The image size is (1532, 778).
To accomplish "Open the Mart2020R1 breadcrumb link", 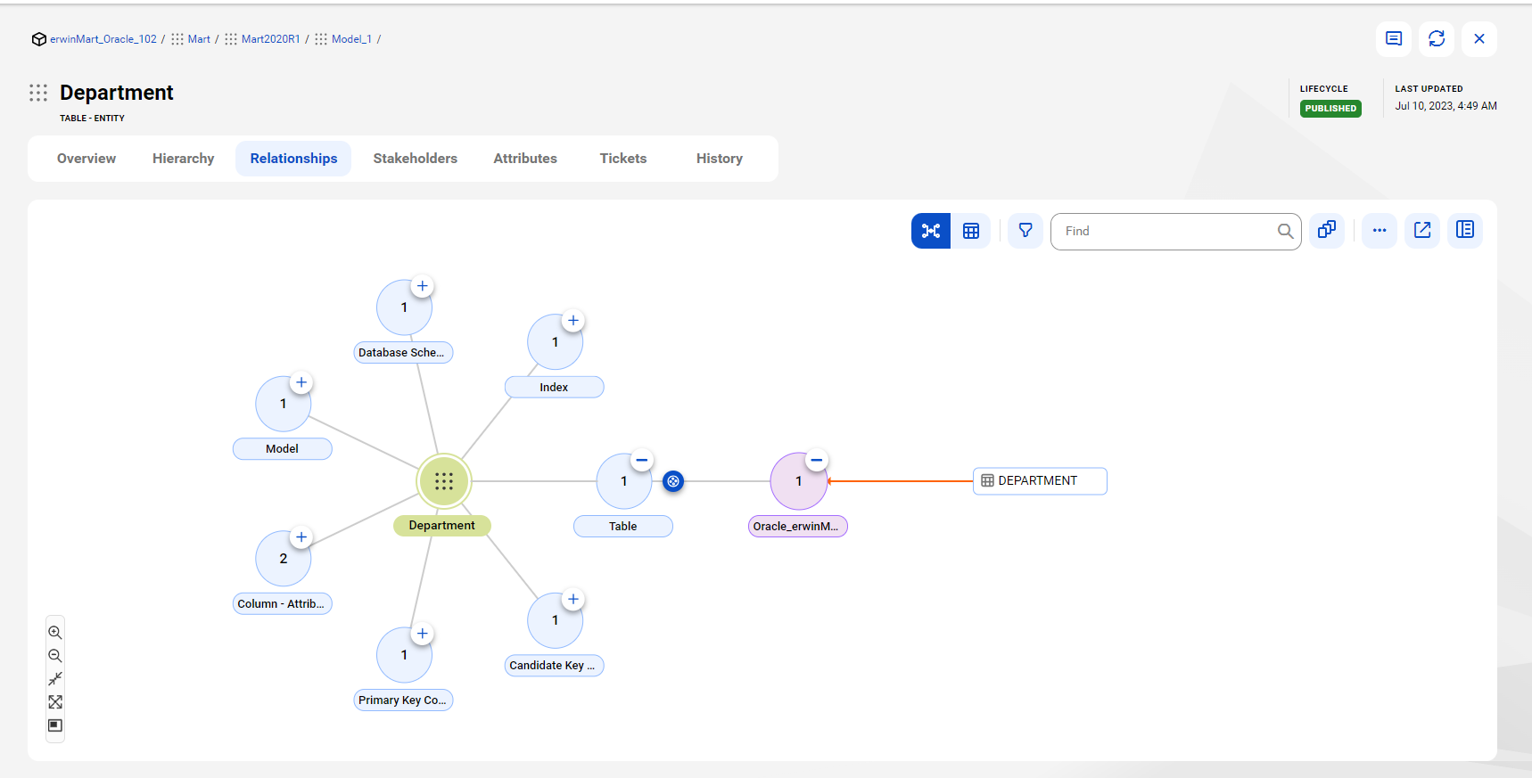I will [x=270, y=39].
